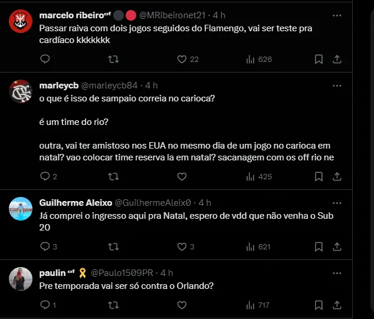Reply to paulin's tweet about Orlando
Image resolution: width=374 pixels, height=319 pixels.
[45, 305]
